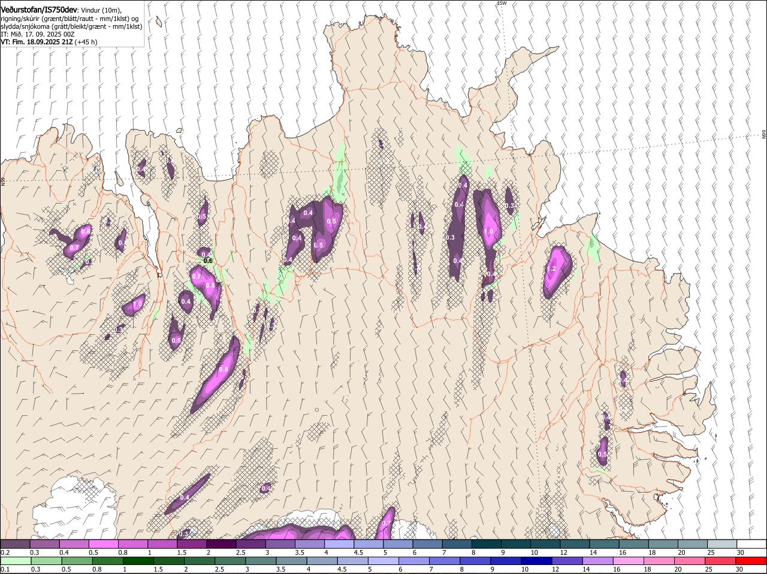767x574 pixels.
Task: Pick the red-pink swatch between 25 and 30, lower legend
Action: point(721,561)
